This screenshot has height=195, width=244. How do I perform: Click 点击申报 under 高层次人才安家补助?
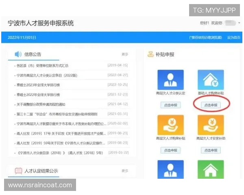[211, 150]
